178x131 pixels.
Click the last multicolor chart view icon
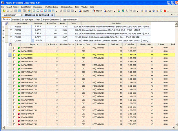(x=53, y=11)
